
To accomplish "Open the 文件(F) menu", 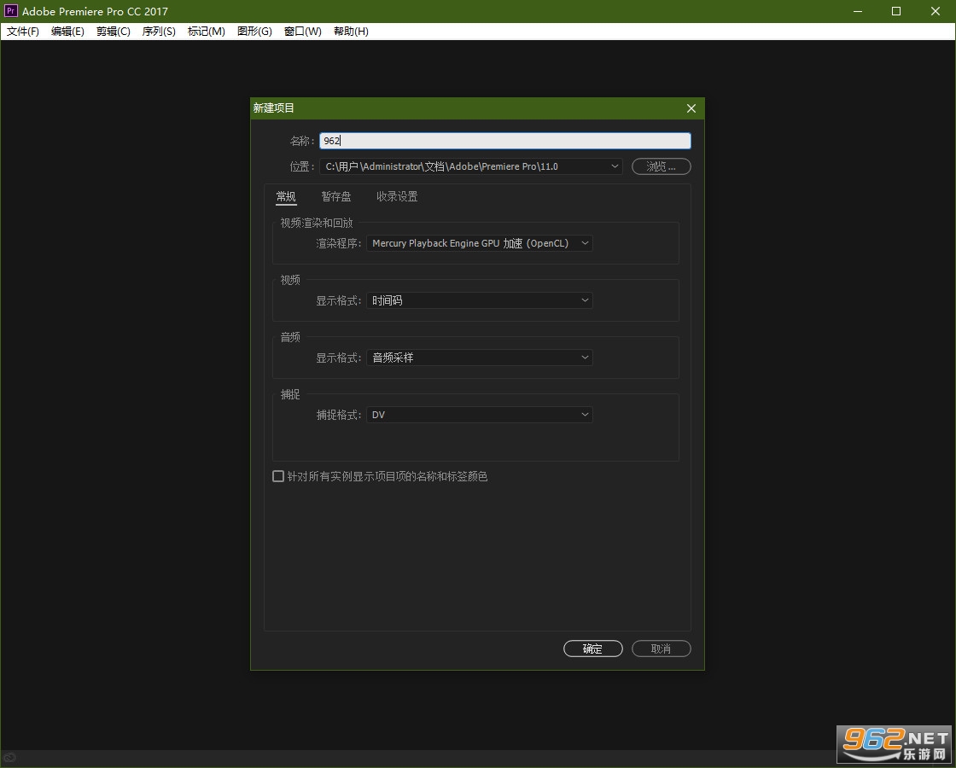I will tap(22, 32).
